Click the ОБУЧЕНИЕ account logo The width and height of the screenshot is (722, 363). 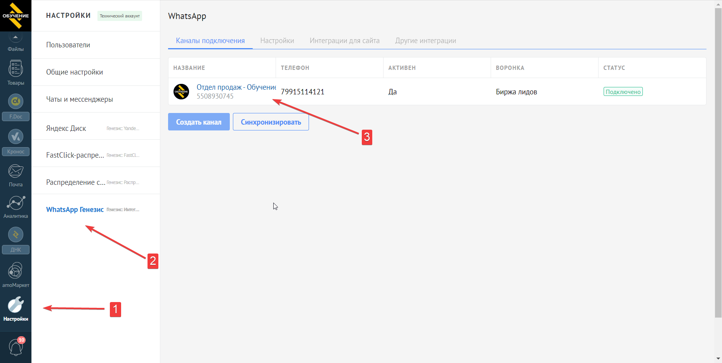(16, 16)
